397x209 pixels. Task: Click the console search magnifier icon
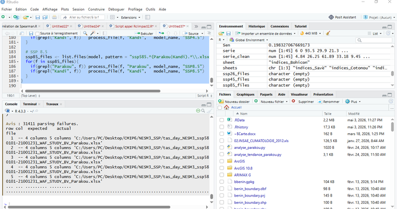(x=203, y=111)
